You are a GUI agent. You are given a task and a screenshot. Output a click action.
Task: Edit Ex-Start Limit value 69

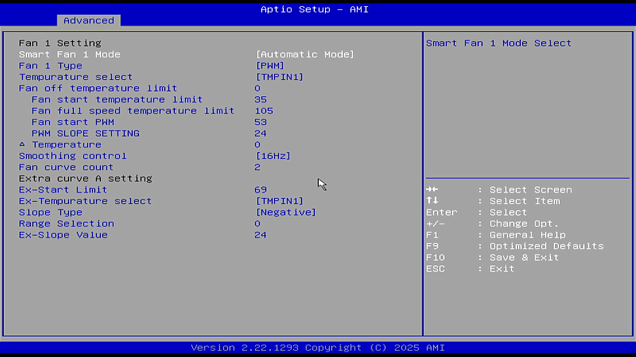coord(260,190)
